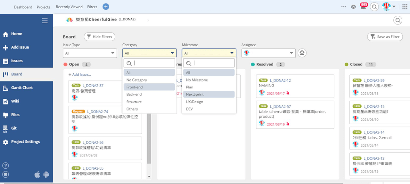The height and width of the screenshot is (184, 410).
Task: Click the help question mark icon
Action: click(5, 165)
